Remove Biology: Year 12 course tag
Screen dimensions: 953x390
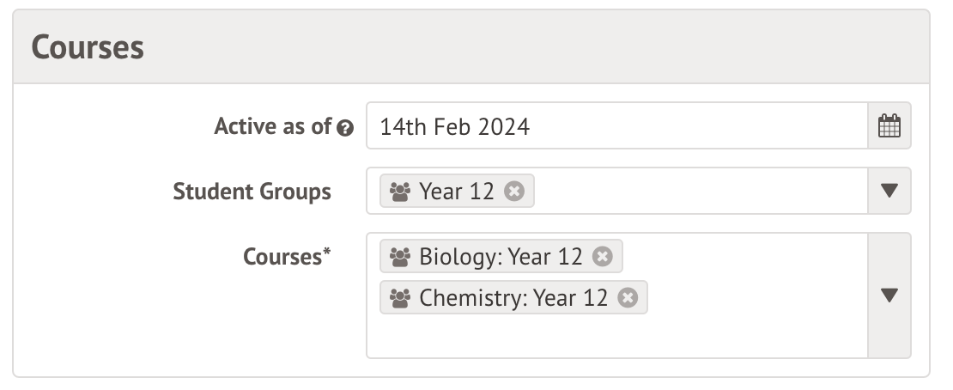tap(603, 256)
